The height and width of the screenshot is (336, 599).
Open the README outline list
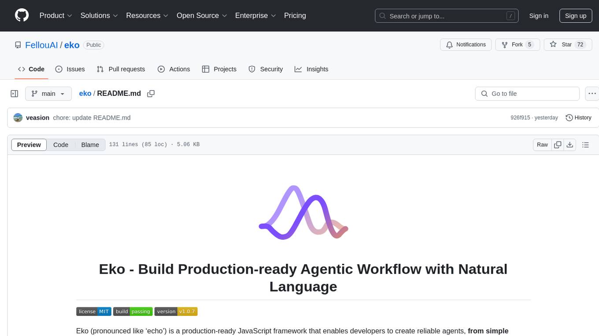pyautogui.click(x=585, y=145)
